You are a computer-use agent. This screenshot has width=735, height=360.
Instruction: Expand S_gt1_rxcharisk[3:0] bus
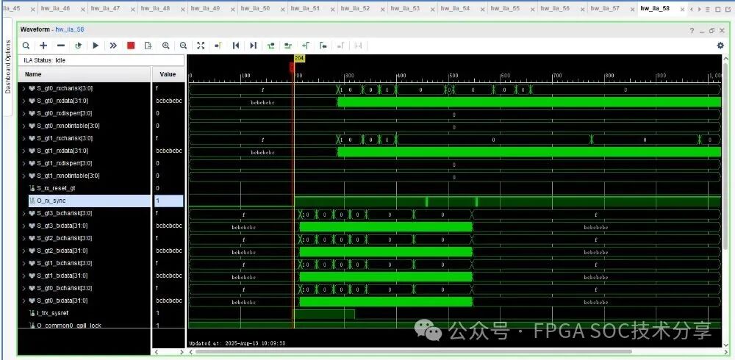coord(24,138)
